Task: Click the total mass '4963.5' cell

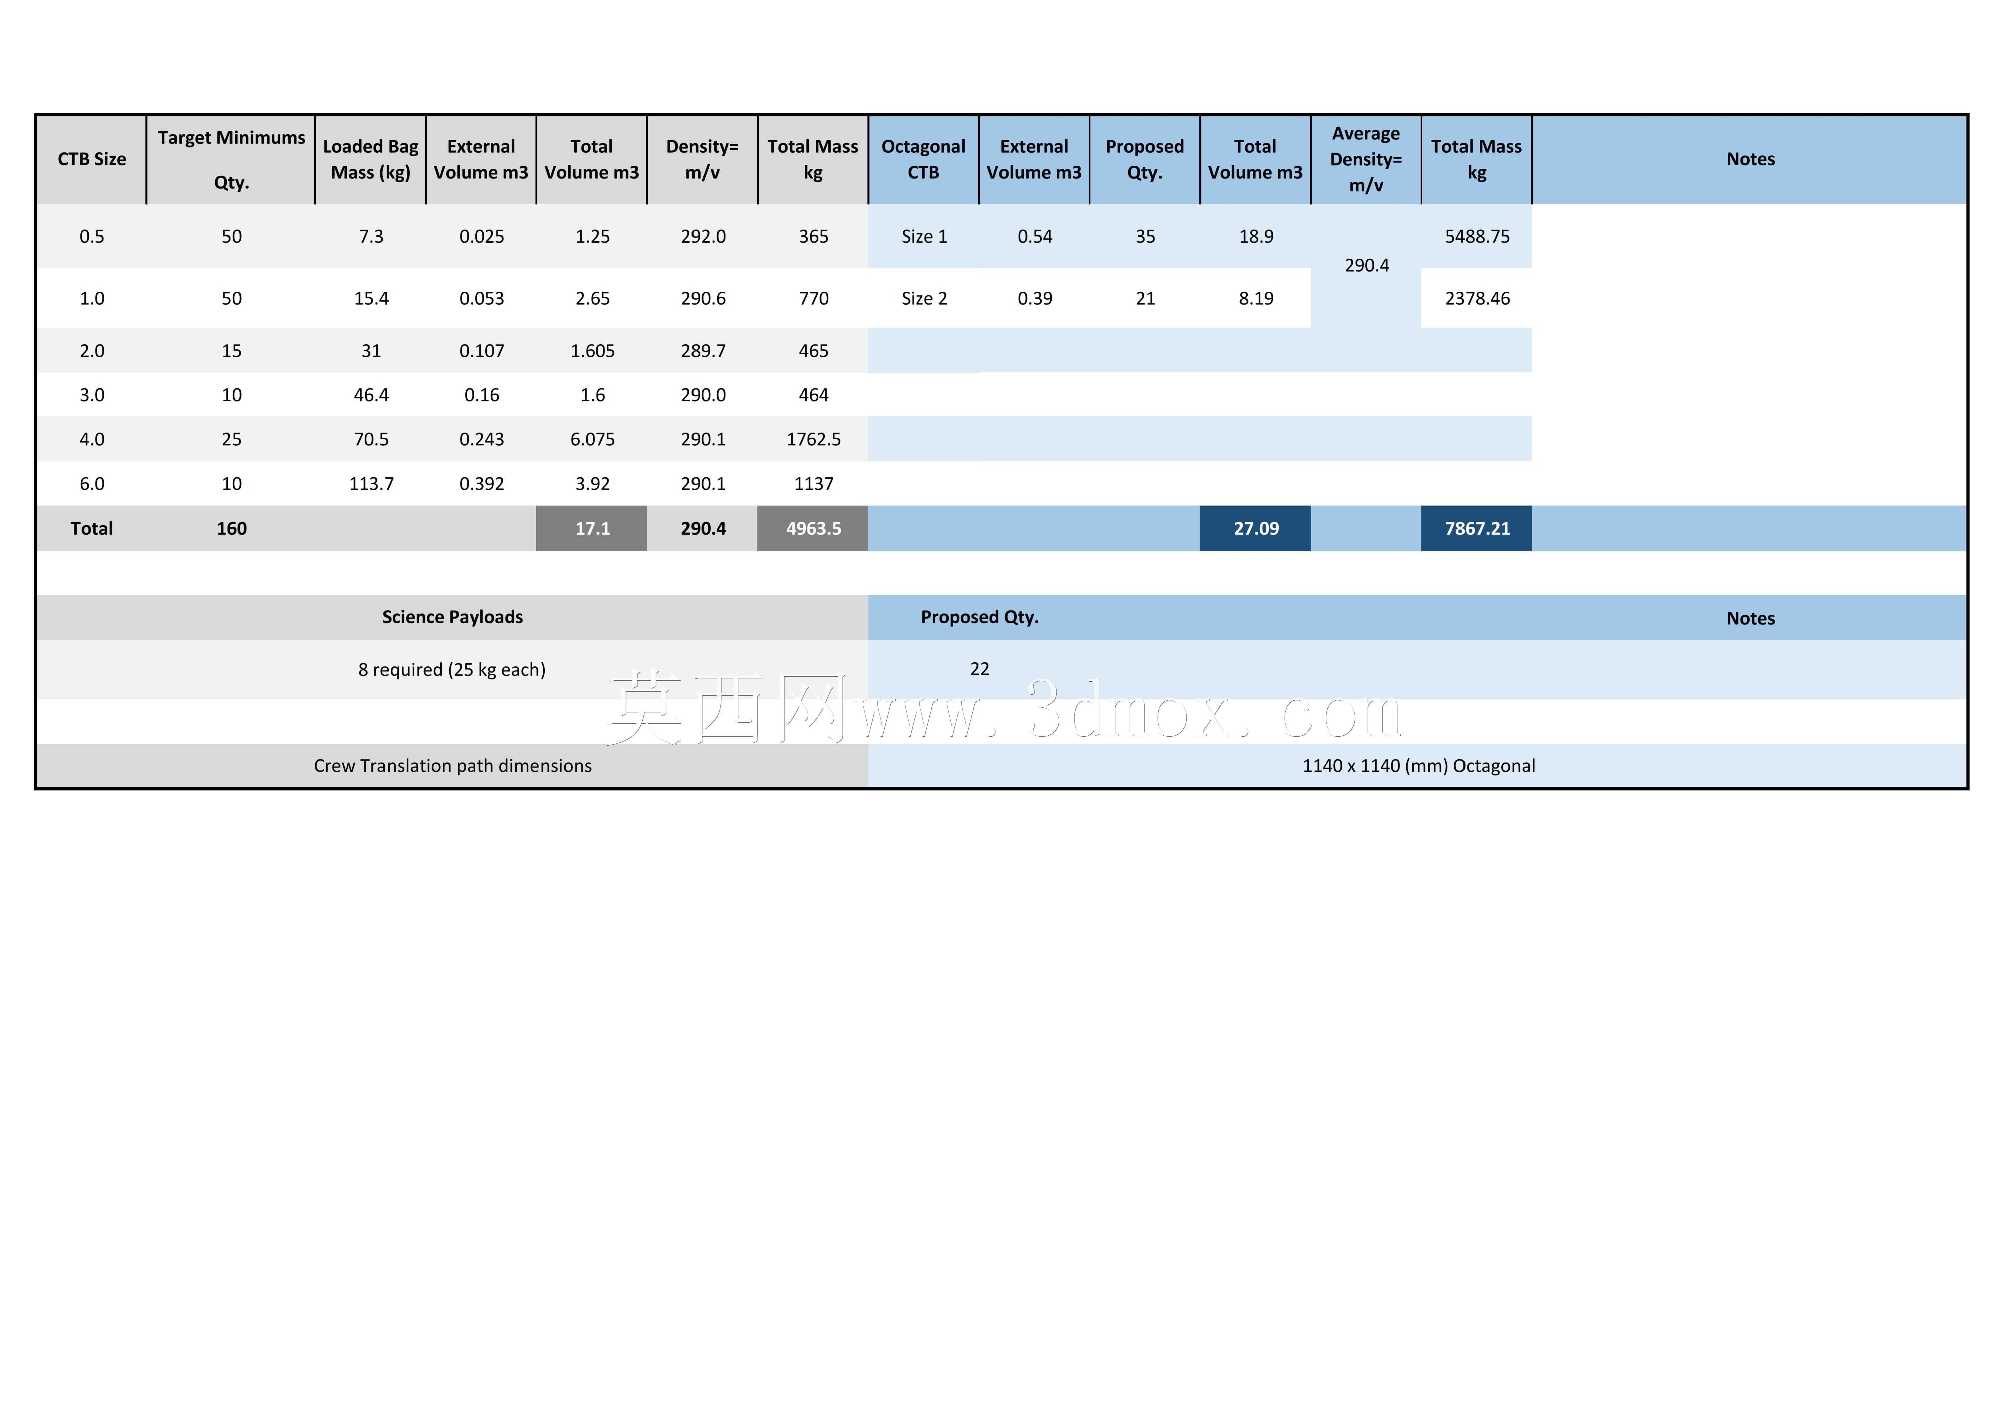Action: click(x=813, y=529)
